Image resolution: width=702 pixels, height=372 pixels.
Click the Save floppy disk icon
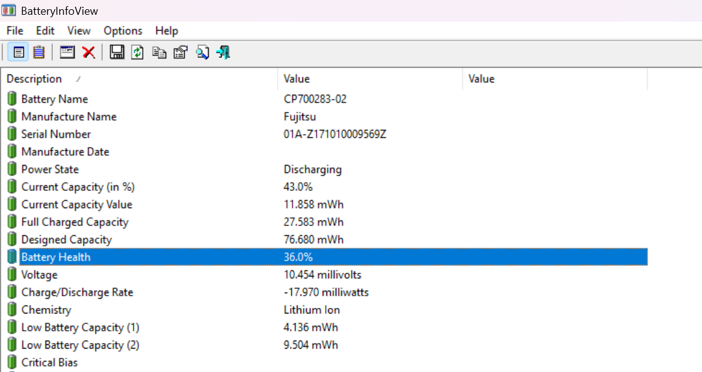117,52
